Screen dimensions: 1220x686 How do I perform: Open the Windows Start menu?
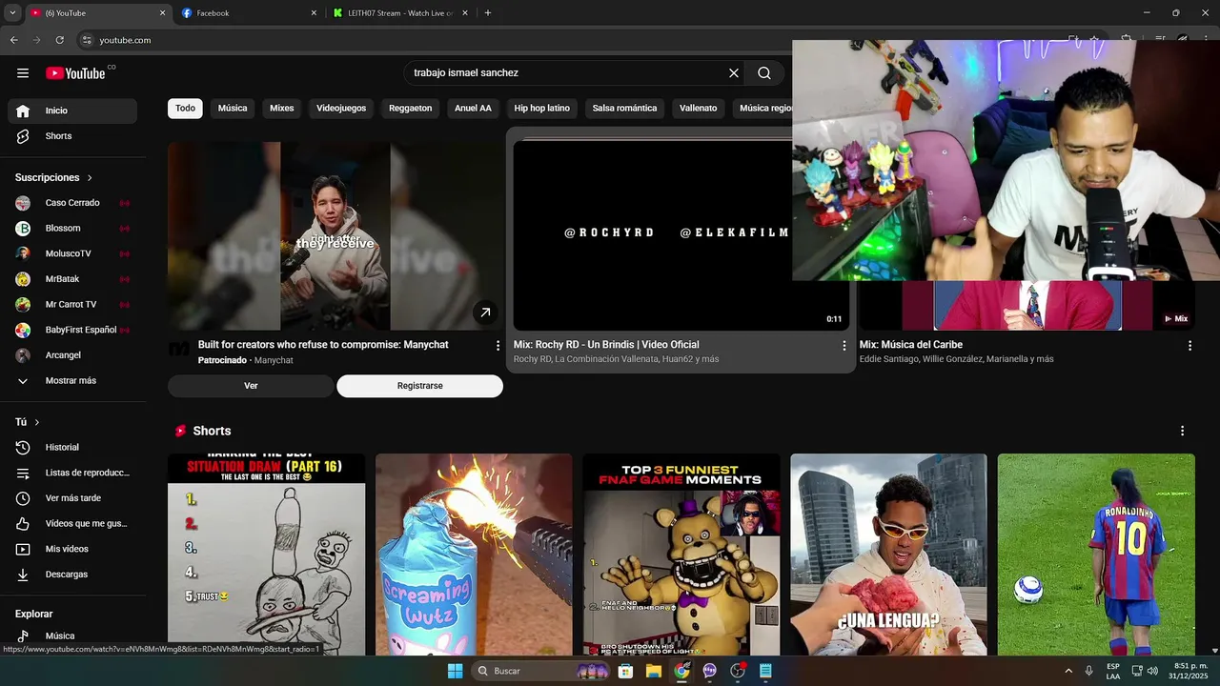pyautogui.click(x=456, y=671)
